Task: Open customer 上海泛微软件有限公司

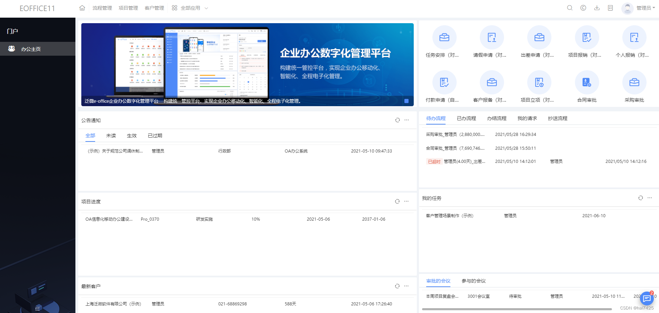Action: pos(113,304)
